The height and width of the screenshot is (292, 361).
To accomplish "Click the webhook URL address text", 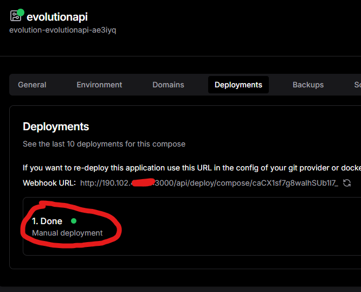I will pos(209,183).
